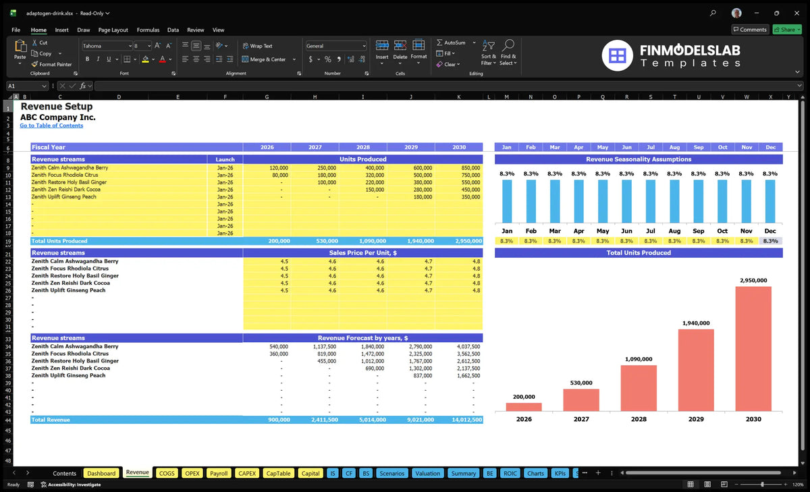Toggle Underline formatting

pyautogui.click(x=109, y=59)
